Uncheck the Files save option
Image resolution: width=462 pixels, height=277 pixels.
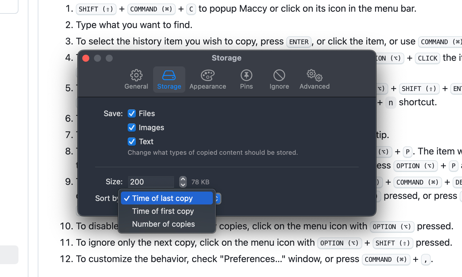point(132,113)
